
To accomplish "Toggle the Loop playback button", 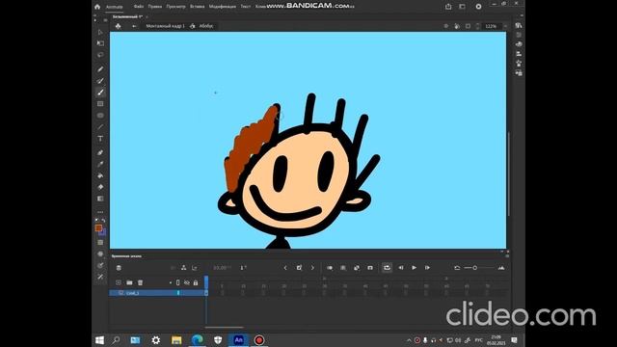I will click(x=387, y=268).
